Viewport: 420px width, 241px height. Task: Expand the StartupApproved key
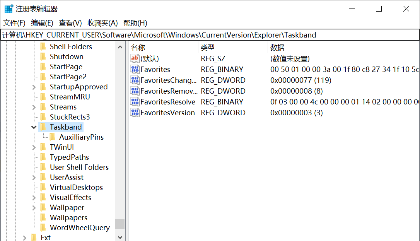[x=34, y=87]
